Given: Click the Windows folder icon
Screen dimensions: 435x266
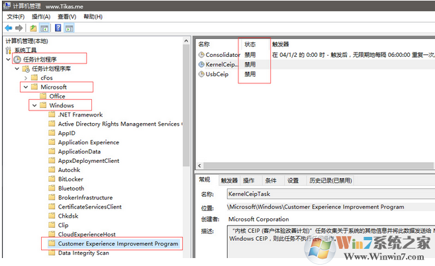Looking at the screenshot, I should (43, 105).
